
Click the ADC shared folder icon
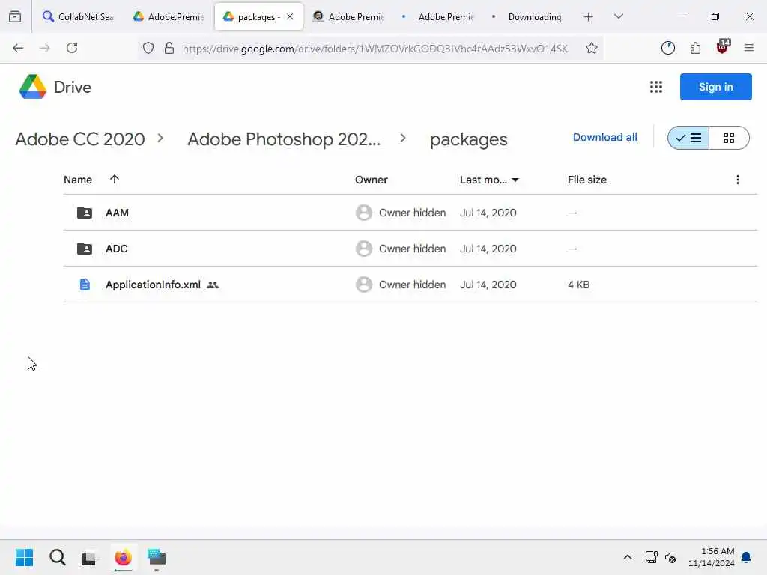[85, 249]
